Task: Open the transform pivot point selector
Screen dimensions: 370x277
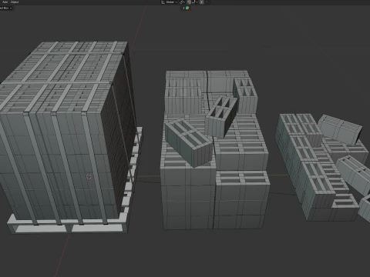Action: 183,2
